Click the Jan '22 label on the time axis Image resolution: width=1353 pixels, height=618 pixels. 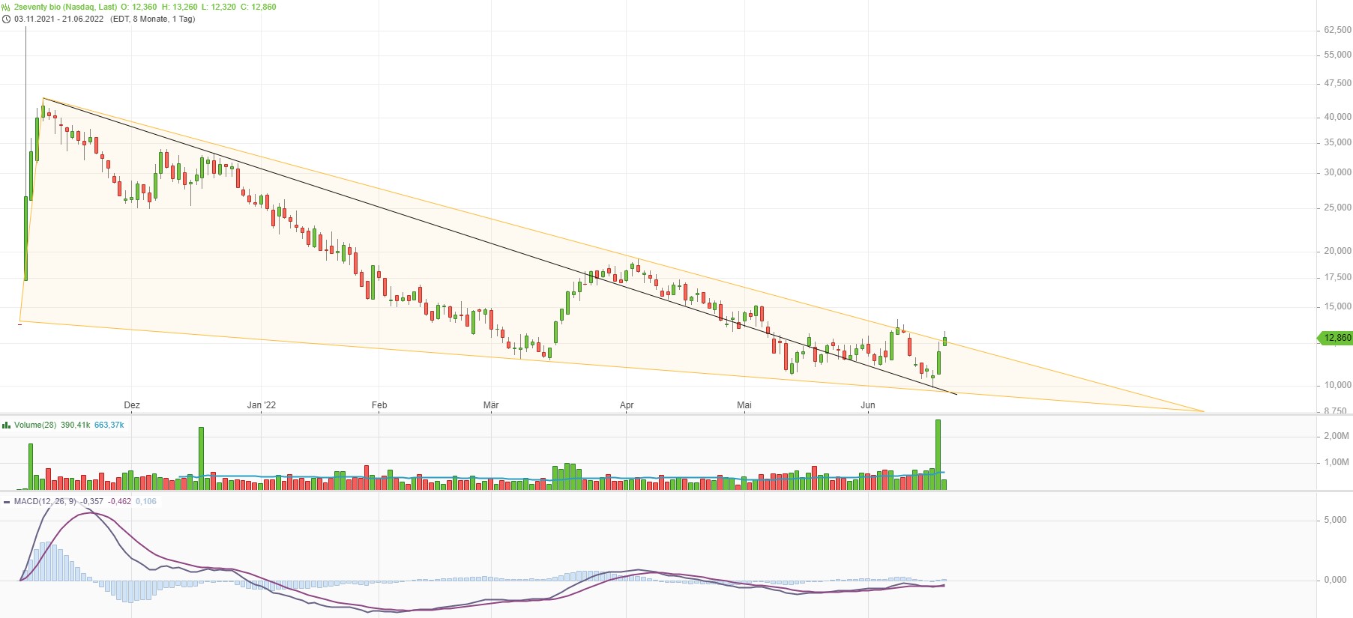point(262,405)
